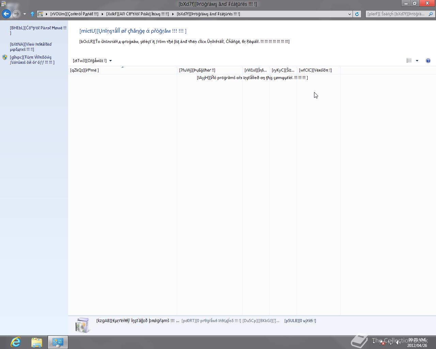Sort by the Version column header

318,70
